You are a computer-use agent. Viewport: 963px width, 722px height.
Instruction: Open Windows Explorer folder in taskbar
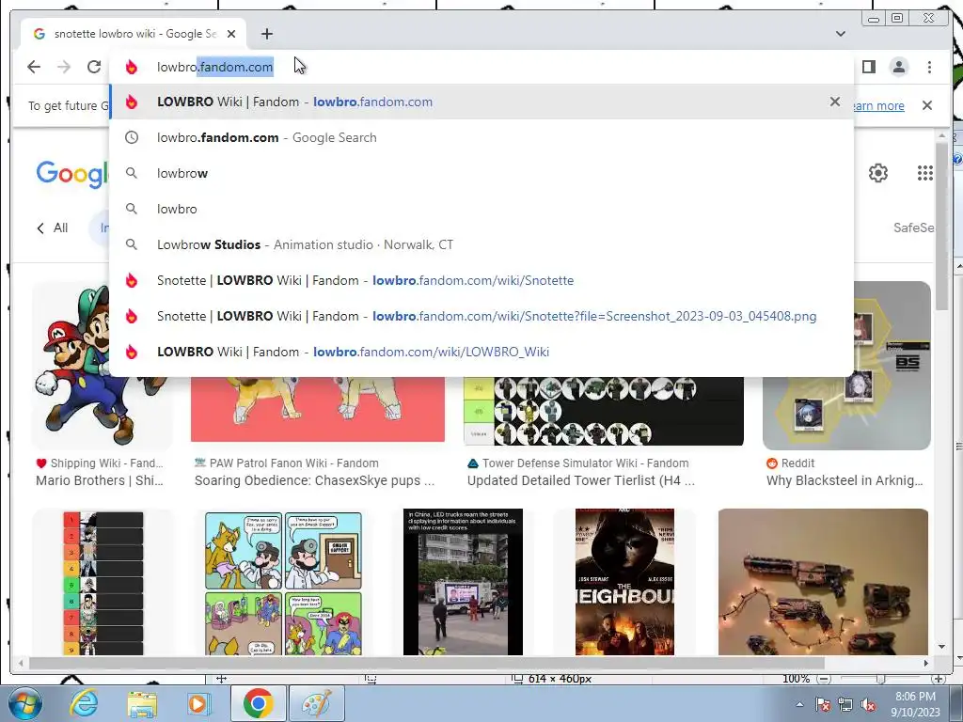142,703
